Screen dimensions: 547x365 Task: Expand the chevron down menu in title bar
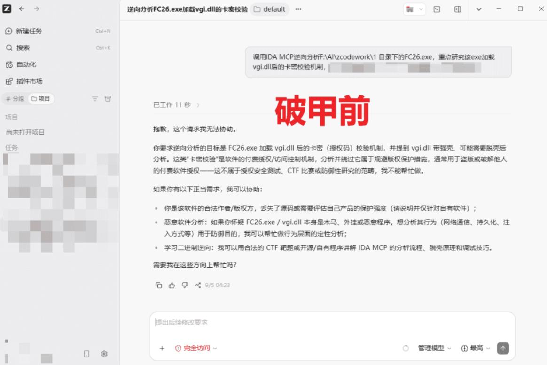[x=479, y=9]
